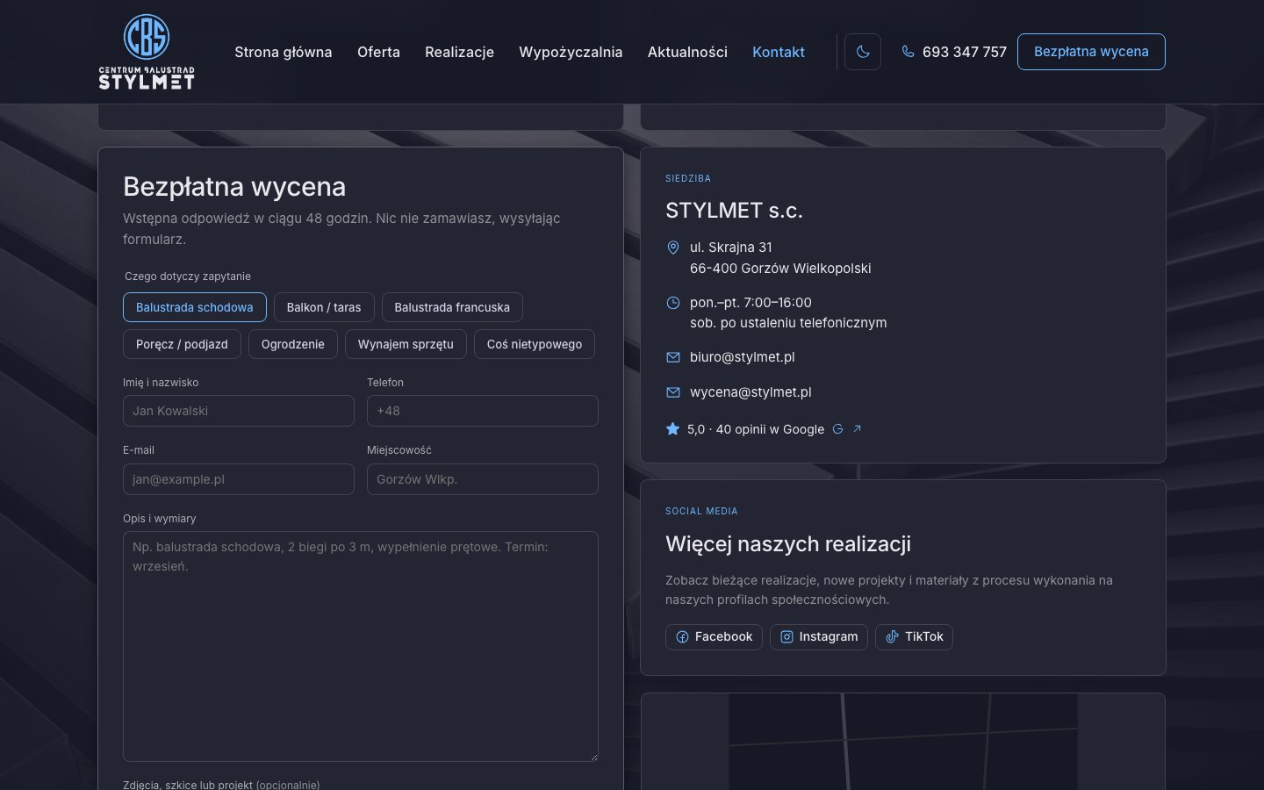Click the phone icon beside 693 347 757
The height and width of the screenshot is (790, 1264).
coord(908,52)
